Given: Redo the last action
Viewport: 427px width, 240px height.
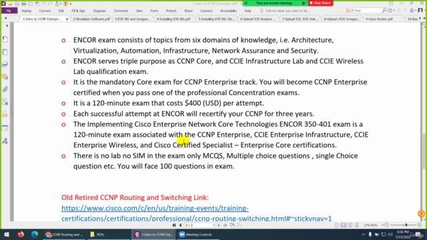Looking at the screenshot, I should pyautogui.click(x=51, y=4).
